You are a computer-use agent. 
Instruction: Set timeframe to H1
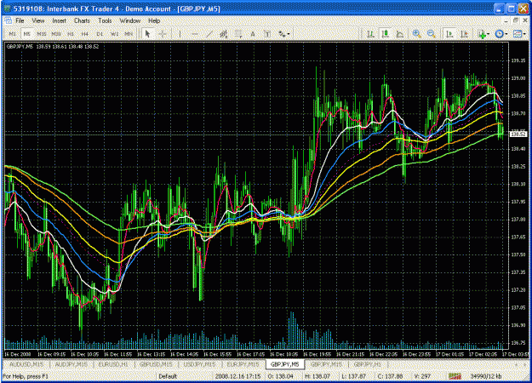pyautogui.click(x=71, y=34)
